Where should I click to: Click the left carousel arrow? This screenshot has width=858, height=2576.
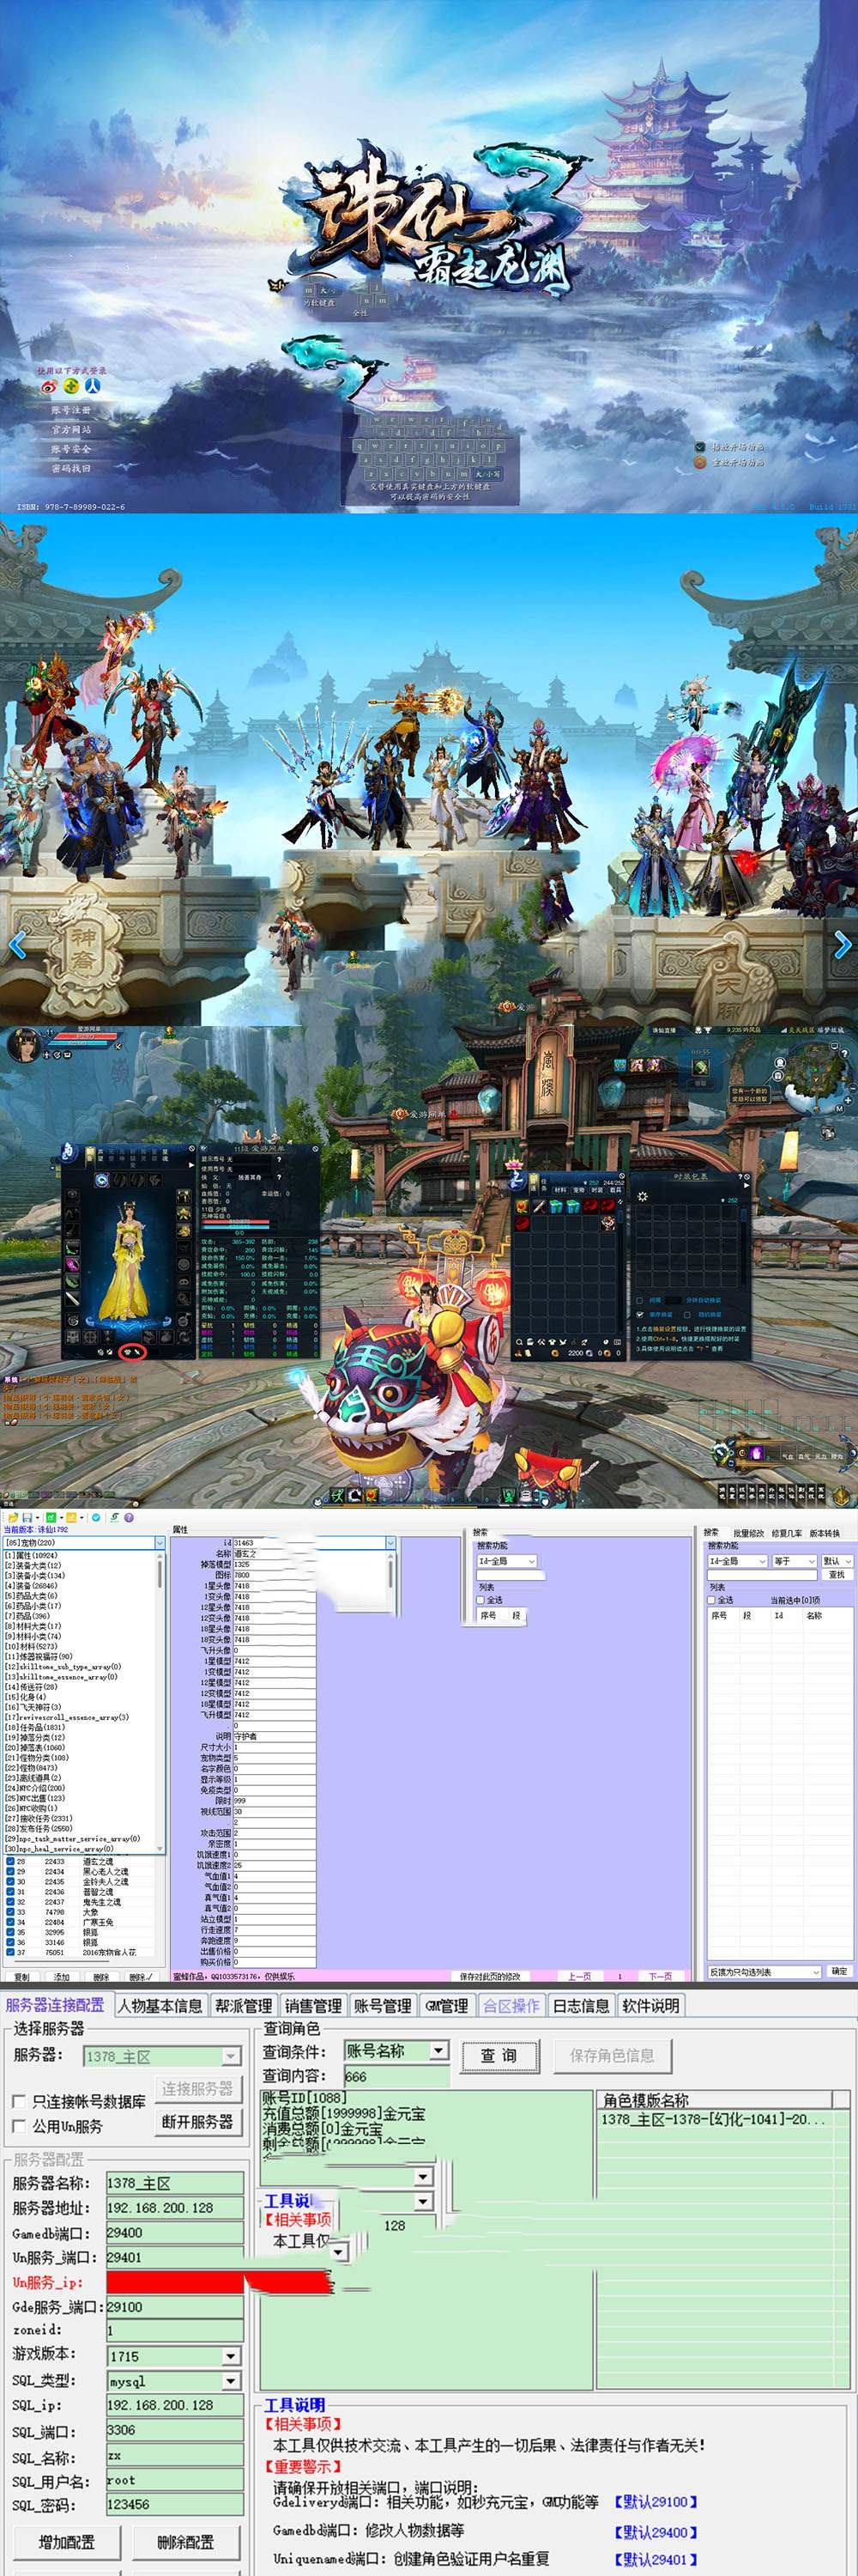(x=16, y=944)
